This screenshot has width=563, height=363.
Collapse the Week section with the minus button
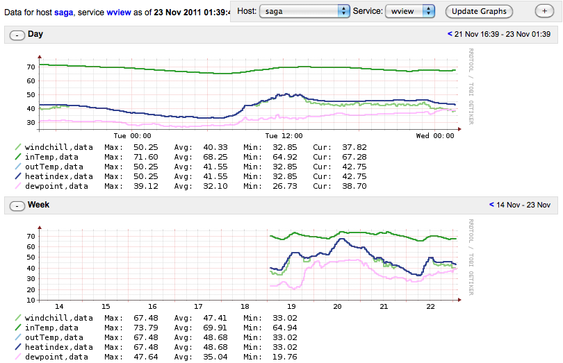(17, 206)
